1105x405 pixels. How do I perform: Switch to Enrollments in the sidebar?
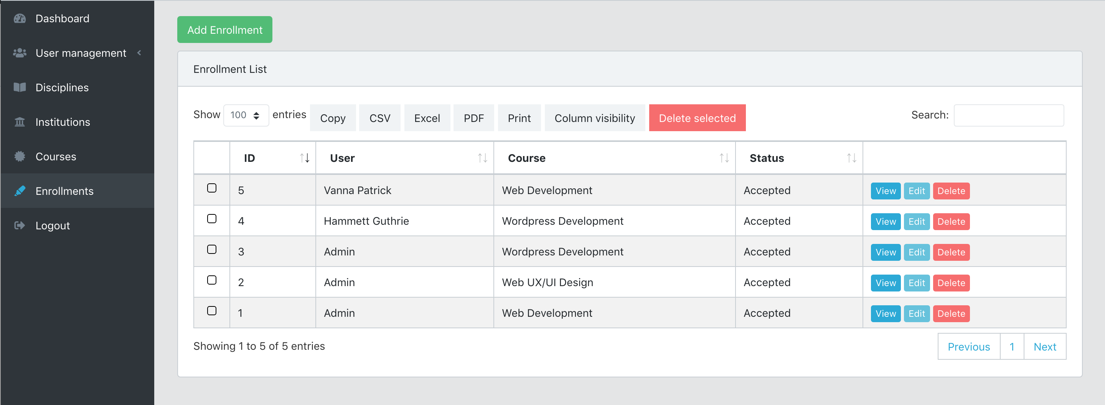tap(65, 191)
